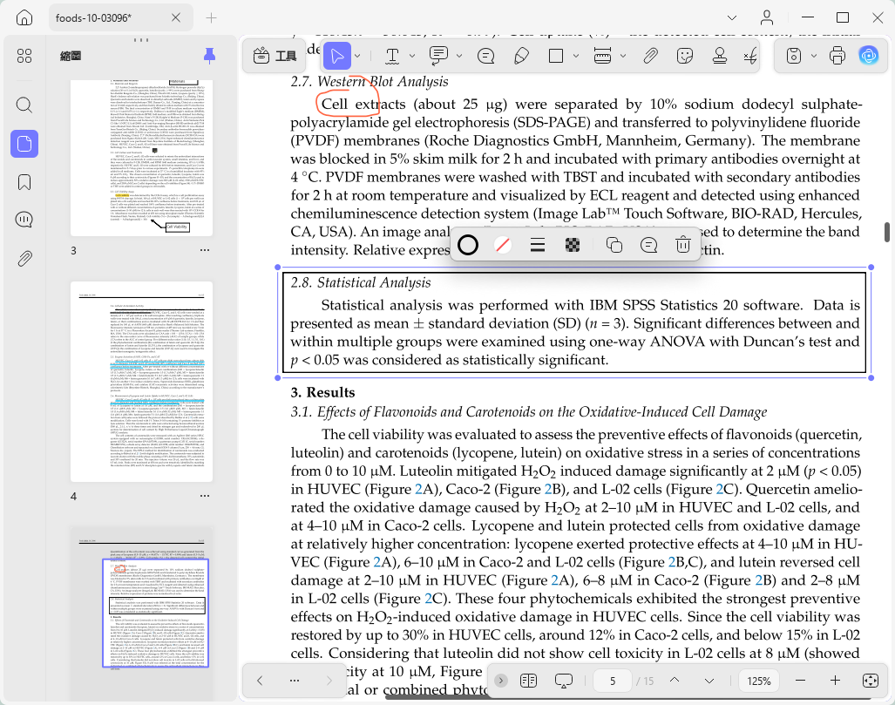Select the pencil drawing tool
This screenshot has width=895, height=705.
tap(521, 56)
